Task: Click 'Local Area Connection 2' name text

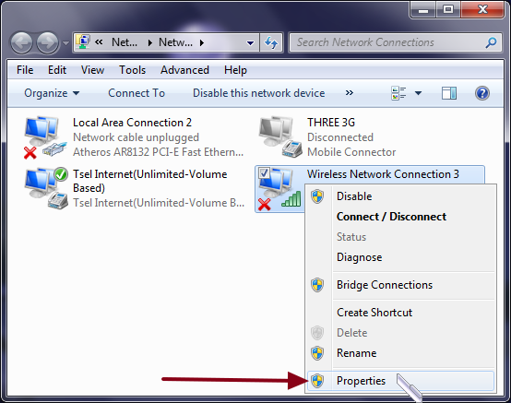Action: point(132,123)
